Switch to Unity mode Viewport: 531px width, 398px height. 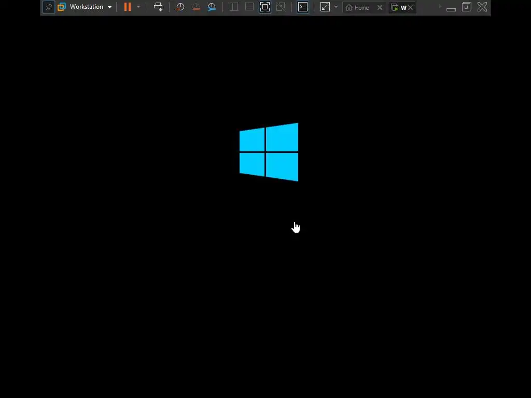(x=281, y=7)
